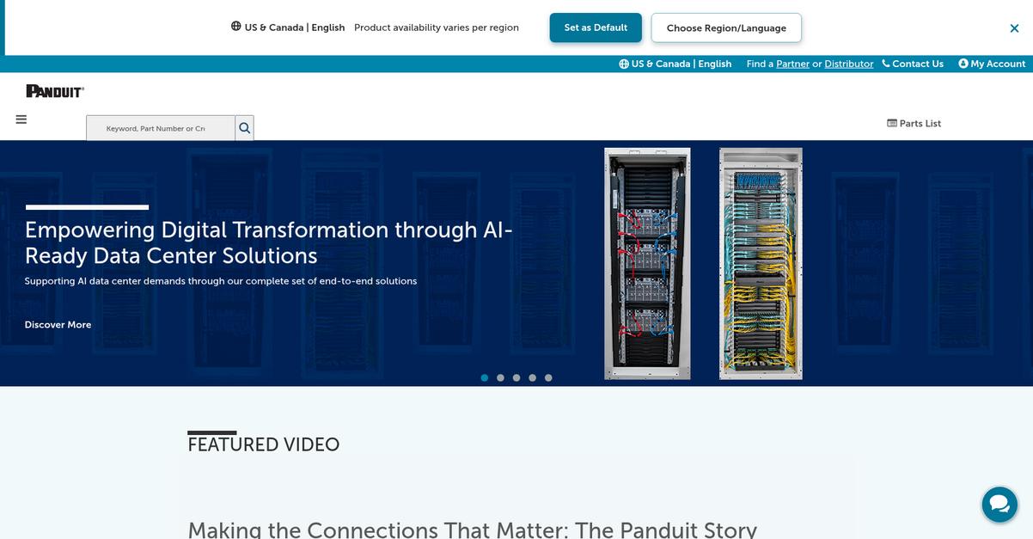Click 'Making the Connections That Matter' video title

coord(473,529)
